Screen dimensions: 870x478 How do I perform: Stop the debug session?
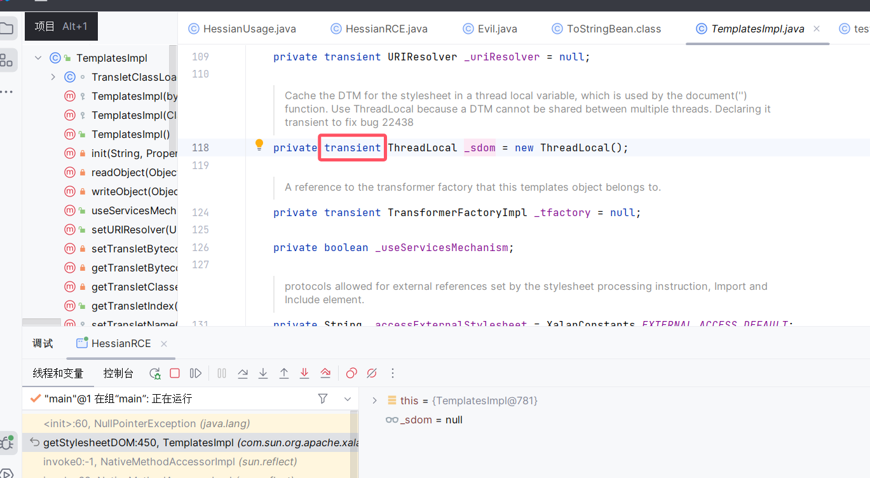pos(175,373)
